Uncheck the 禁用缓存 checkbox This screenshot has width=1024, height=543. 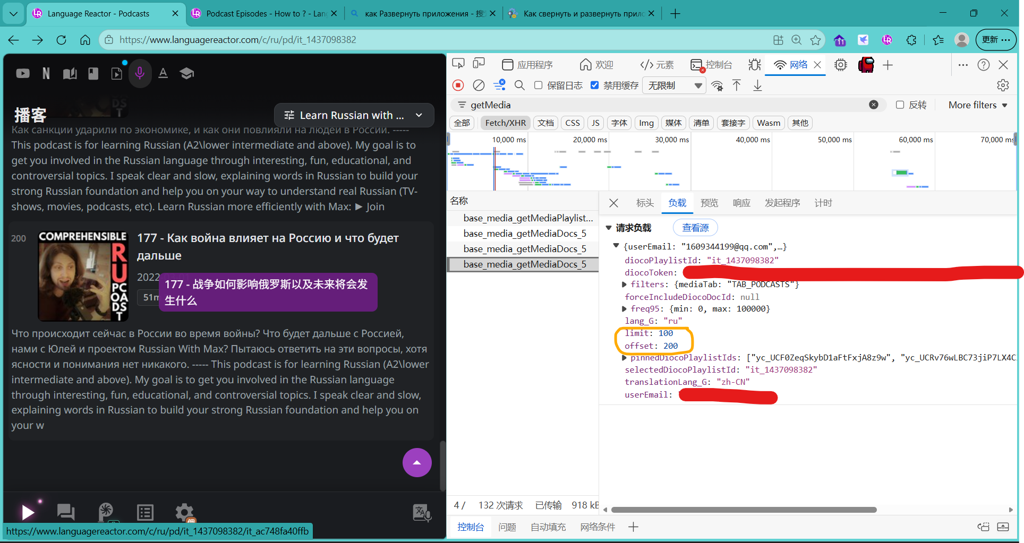(595, 85)
